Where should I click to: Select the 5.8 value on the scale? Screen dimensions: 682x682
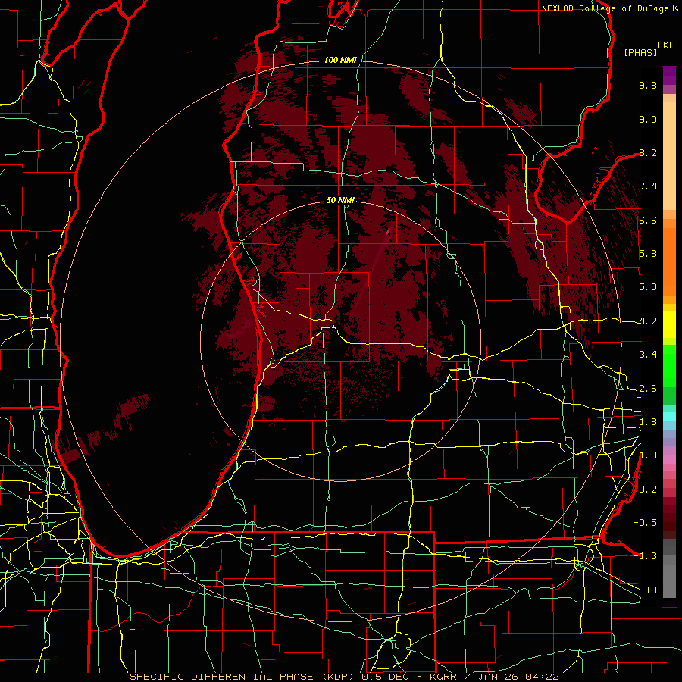coord(648,254)
